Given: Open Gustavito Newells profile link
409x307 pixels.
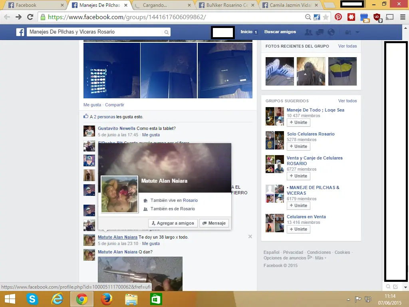Looking at the screenshot, I should point(117,128).
